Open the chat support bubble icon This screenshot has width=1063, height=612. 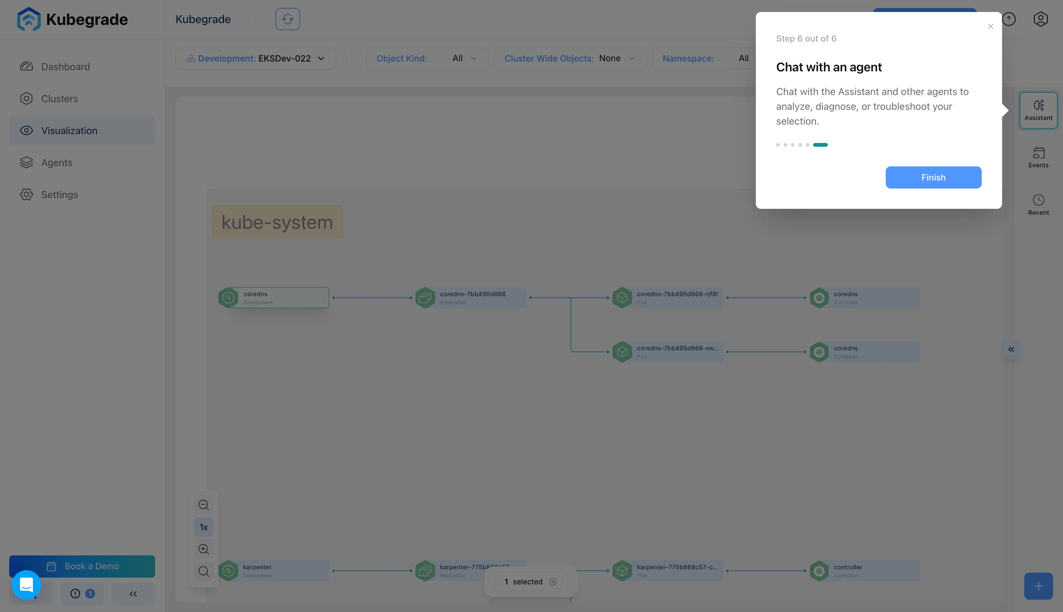26,585
